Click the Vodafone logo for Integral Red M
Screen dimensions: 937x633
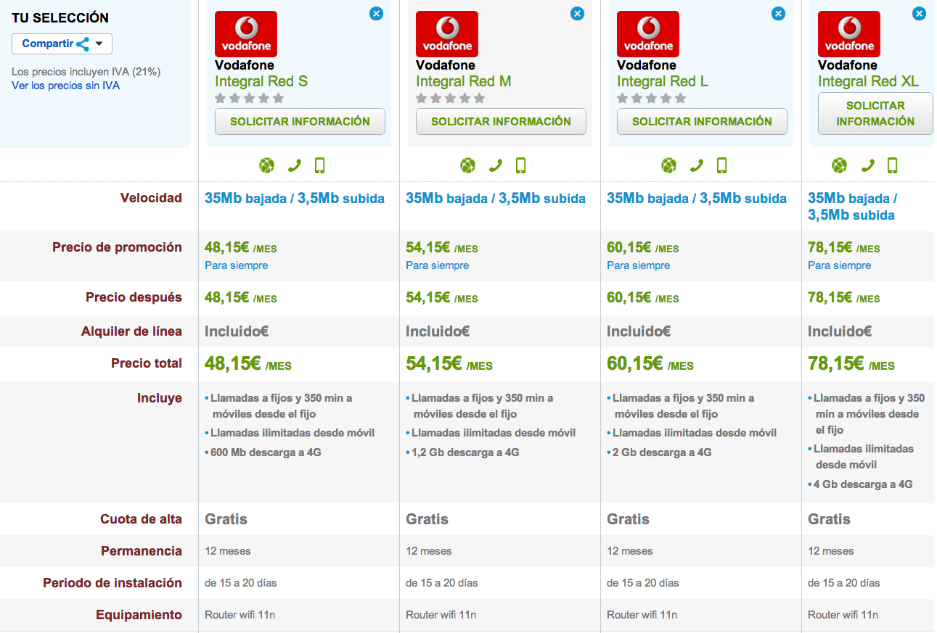[447, 34]
